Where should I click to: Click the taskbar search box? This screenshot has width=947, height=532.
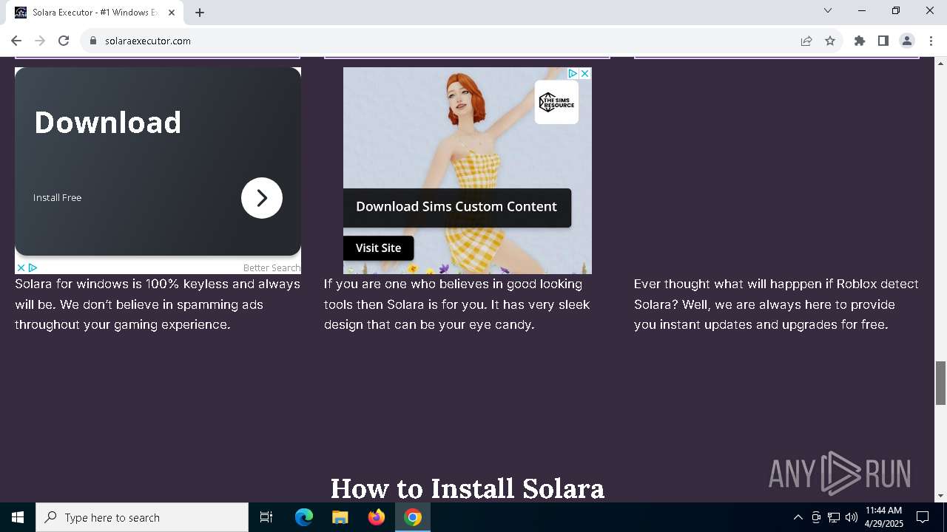(x=142, y=517)
